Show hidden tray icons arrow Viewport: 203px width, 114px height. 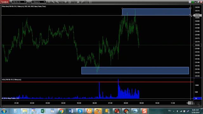pos(174,111)
